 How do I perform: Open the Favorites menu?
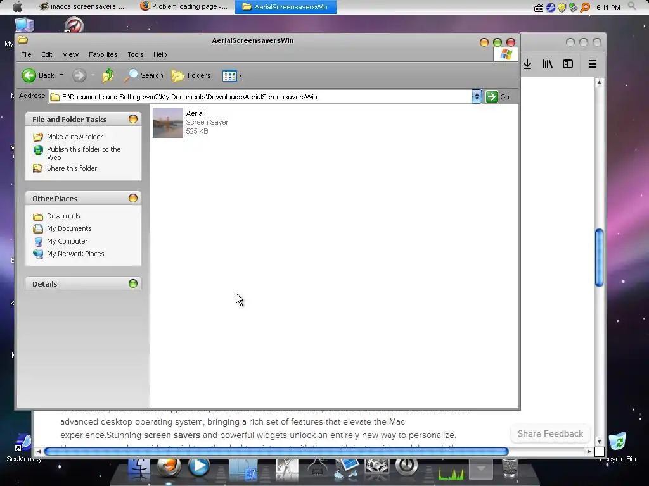tap(103, 54)
